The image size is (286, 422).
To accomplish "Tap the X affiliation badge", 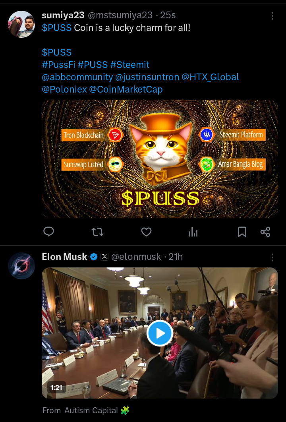I will [104, 257].
